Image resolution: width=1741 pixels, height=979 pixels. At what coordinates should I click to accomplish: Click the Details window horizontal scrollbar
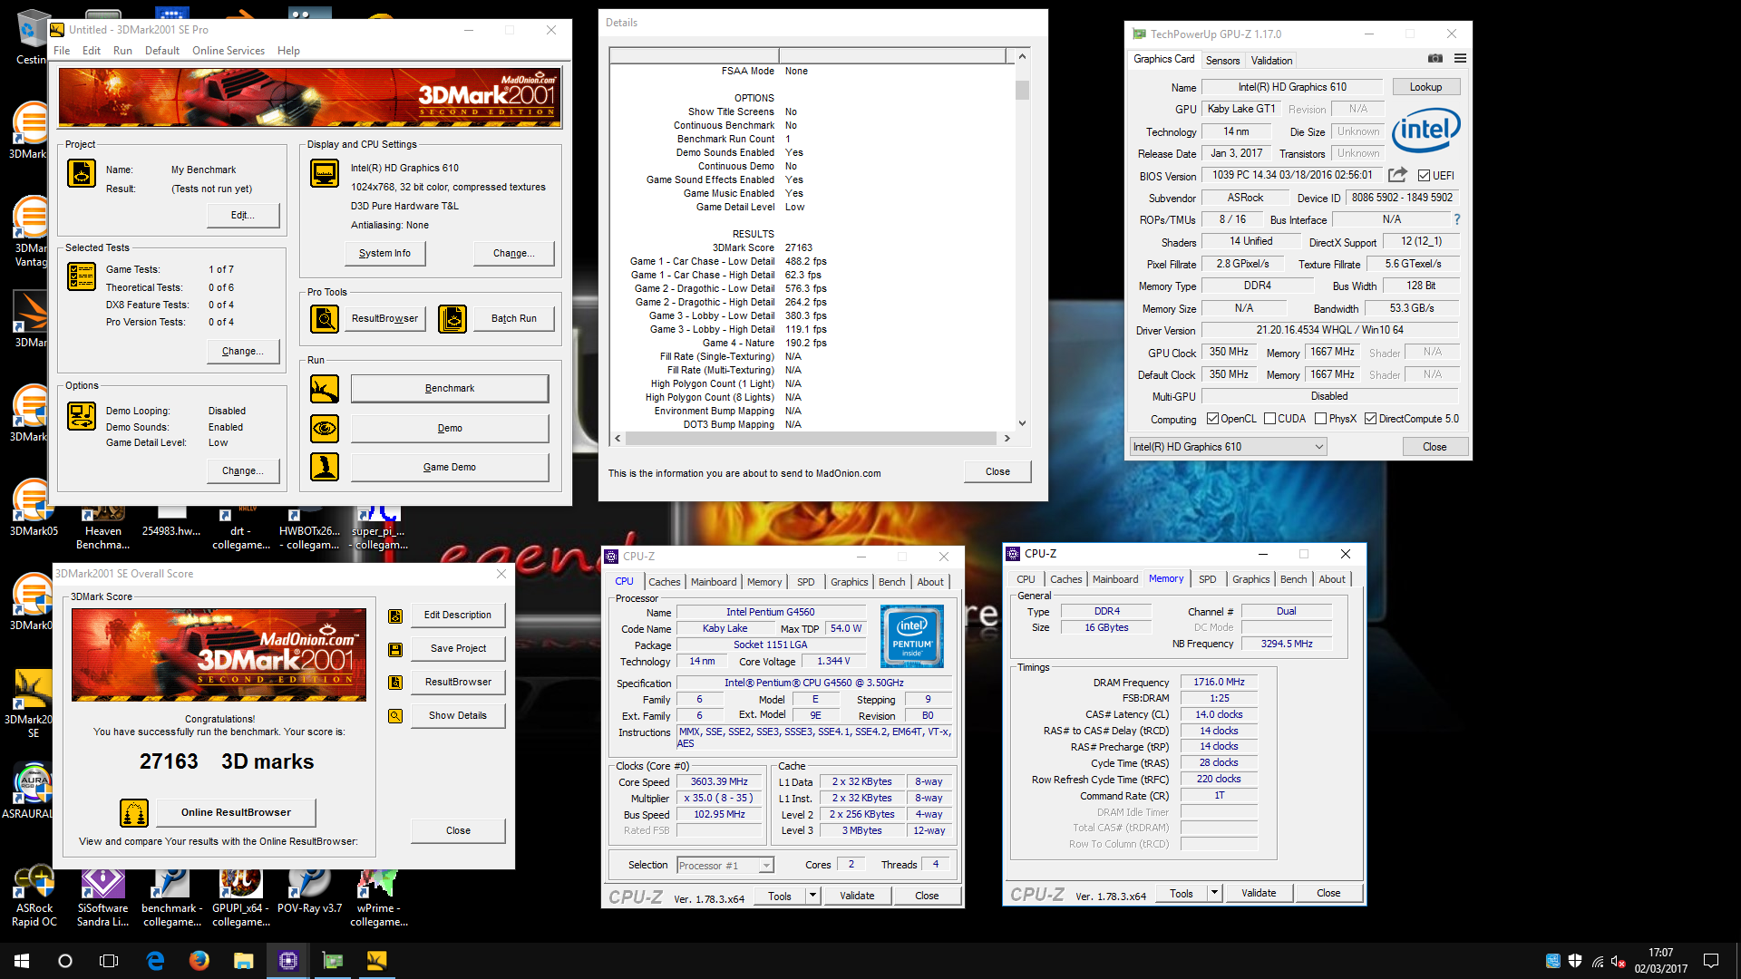point(812,439)
